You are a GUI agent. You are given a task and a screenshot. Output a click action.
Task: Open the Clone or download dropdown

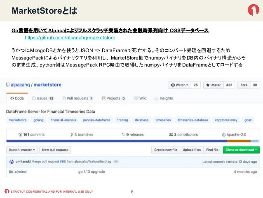click(241, 150)
